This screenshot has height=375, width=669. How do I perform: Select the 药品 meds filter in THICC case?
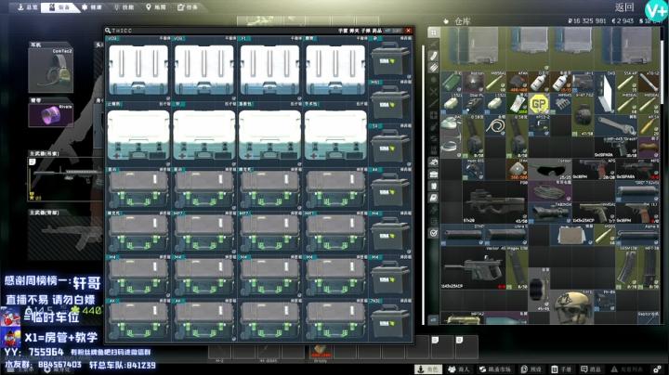tap(376, 31)
